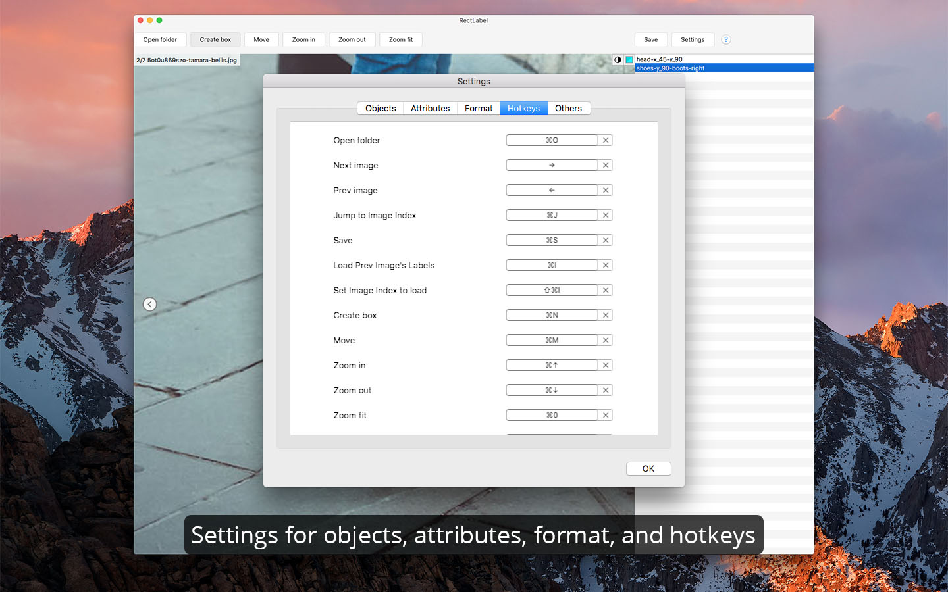The width and height of the screenshot is (948, 592).
Task: Go to previous image using the chevron arrow
Action: coord(149,304)
